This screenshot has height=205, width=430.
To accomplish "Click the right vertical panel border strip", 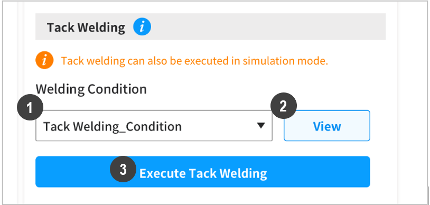I will 401,102.
